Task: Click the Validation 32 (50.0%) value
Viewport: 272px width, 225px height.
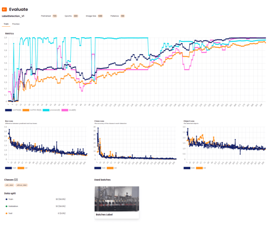Action: click(x=61, y=206)
